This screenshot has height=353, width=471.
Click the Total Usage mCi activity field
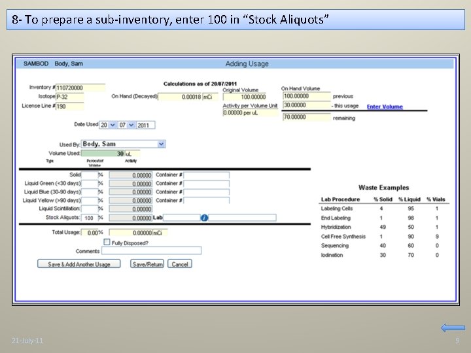point(131,233)
